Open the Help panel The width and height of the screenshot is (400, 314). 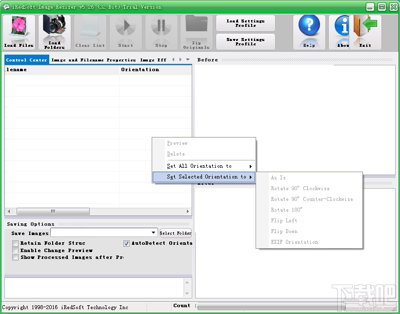[309, 32]
